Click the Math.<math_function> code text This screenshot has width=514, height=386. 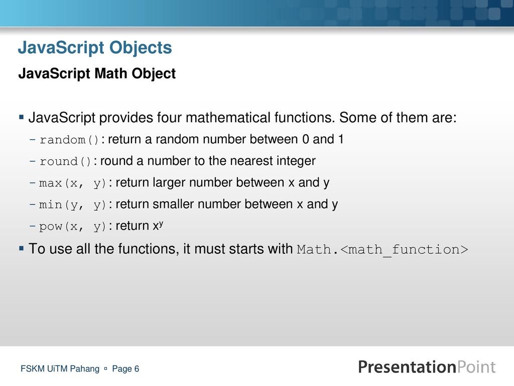tap(382, 249)
